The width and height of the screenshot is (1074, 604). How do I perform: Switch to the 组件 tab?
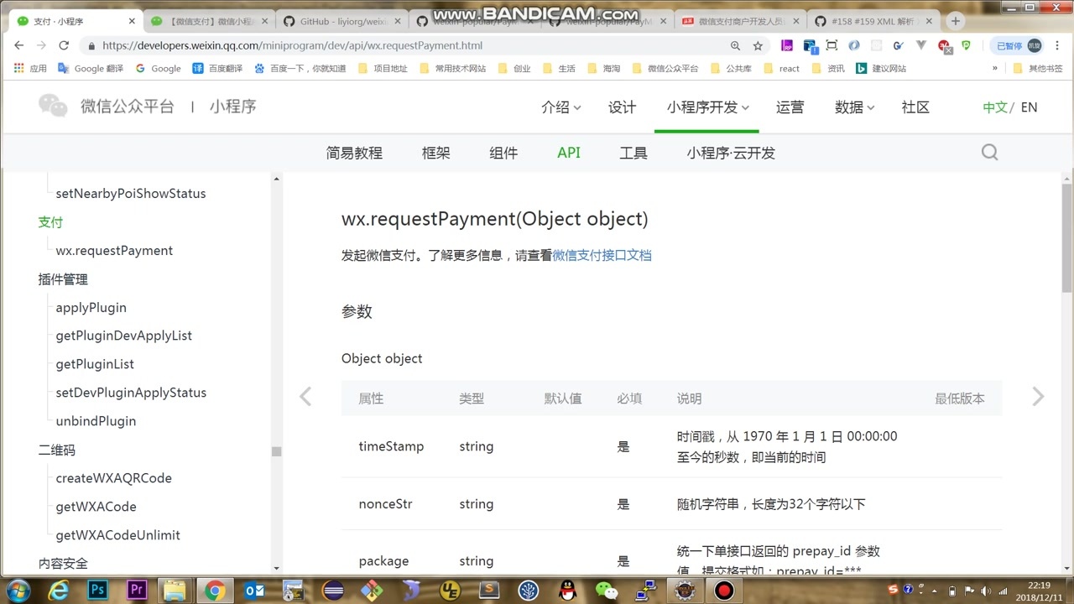[503, 153]
